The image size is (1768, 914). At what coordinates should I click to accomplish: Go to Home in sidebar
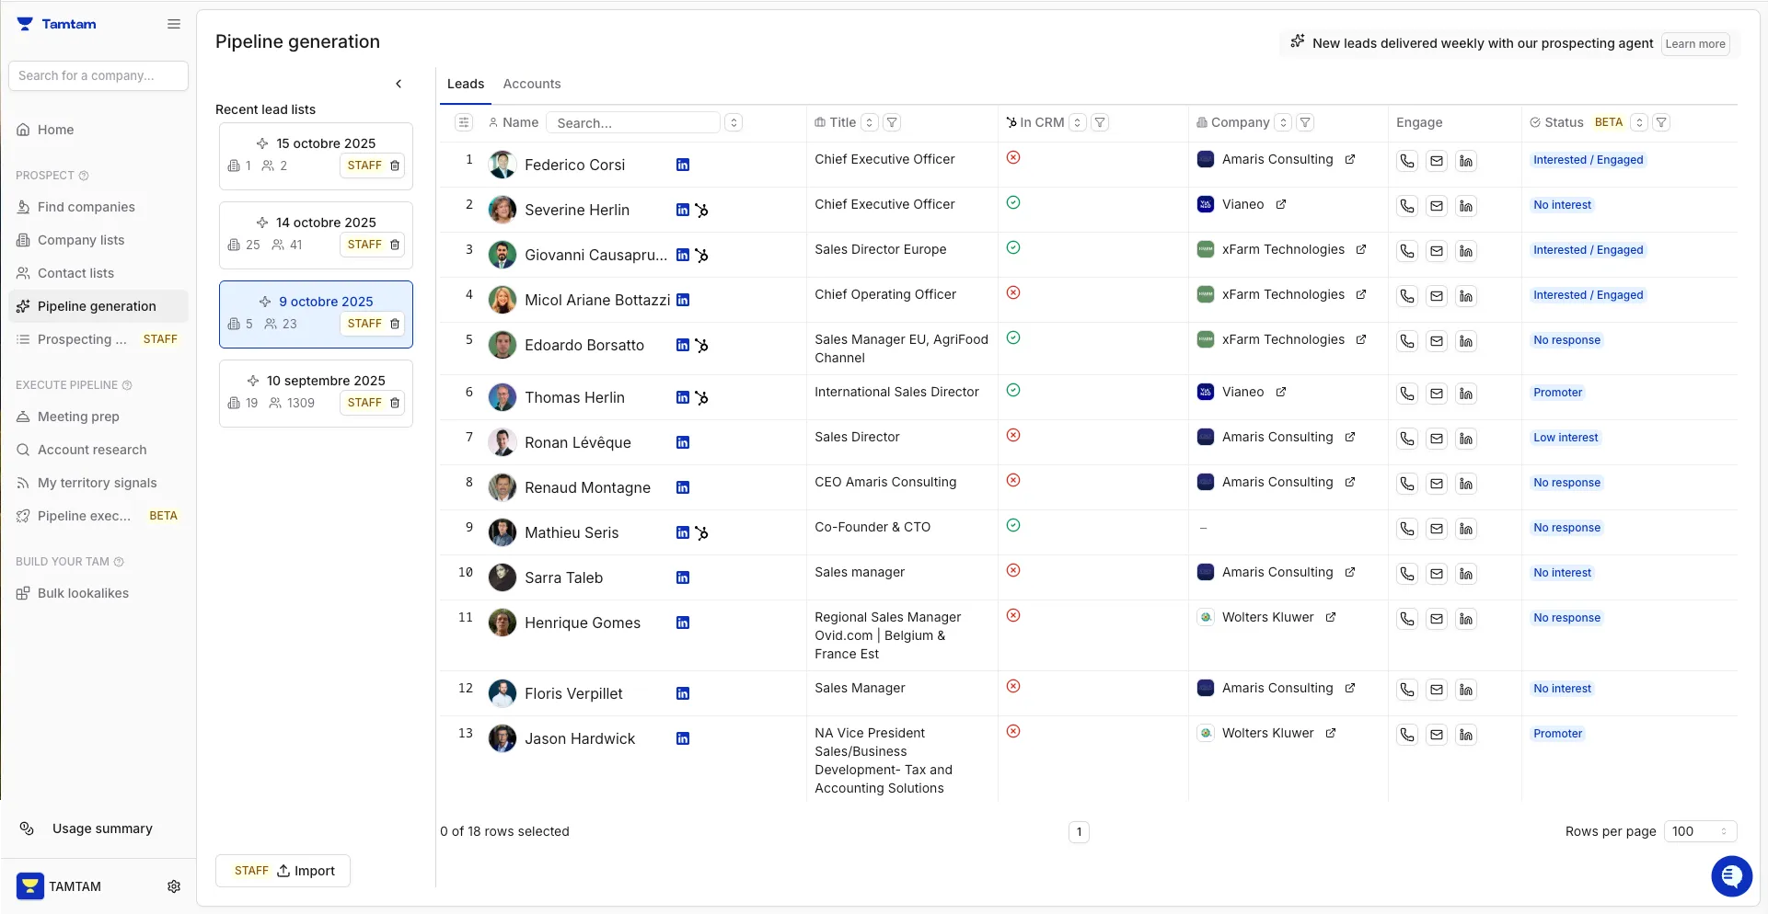(x=98, y=130)
